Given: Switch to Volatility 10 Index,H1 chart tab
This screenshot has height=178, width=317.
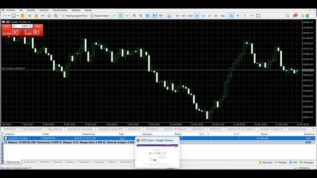Looking at the screenshot, I should pos(175,129).
